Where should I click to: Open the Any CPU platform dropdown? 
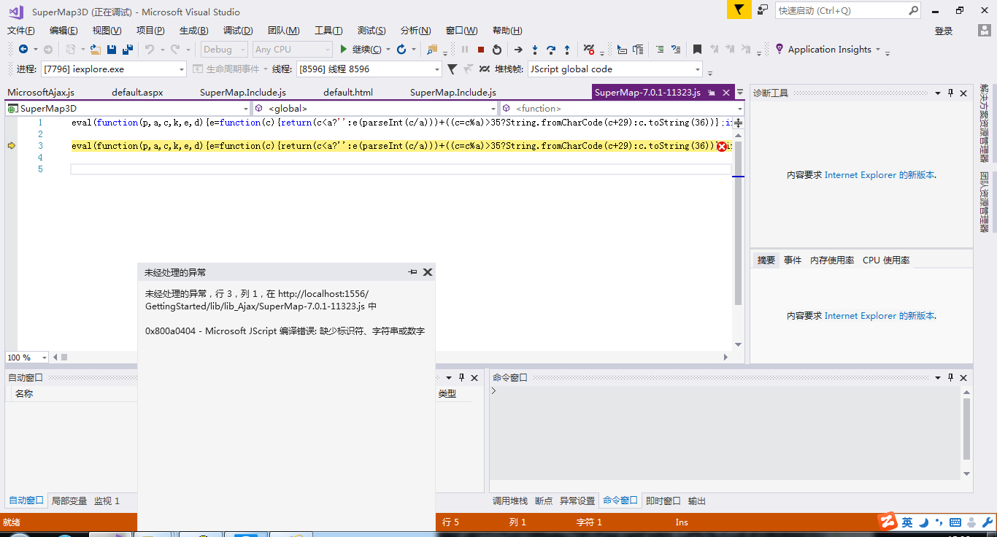(292, 50)
